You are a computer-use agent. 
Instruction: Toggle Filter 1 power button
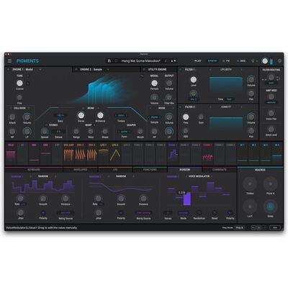click(x=181, y=70)
